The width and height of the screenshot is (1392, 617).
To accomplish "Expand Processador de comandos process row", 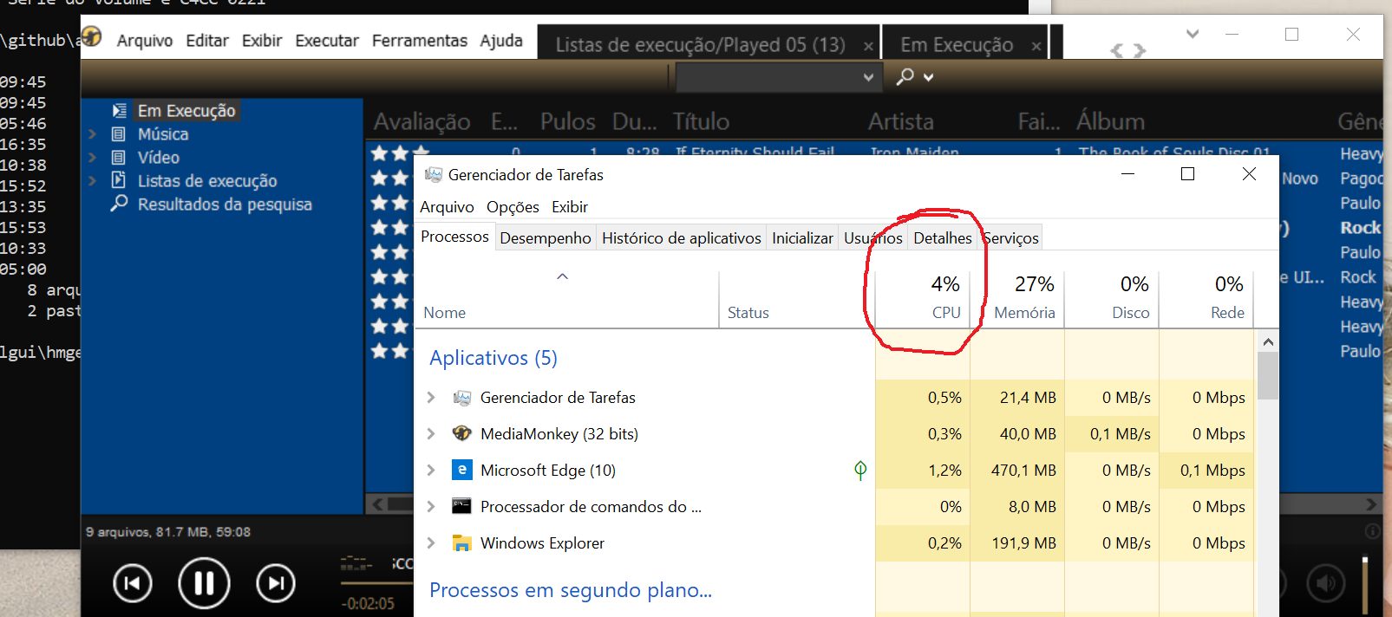I will point(431,507).
